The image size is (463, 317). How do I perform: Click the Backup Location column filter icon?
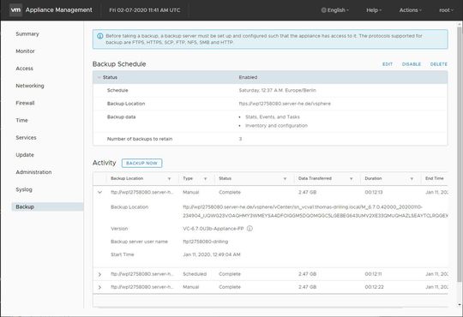click(169, 179)
